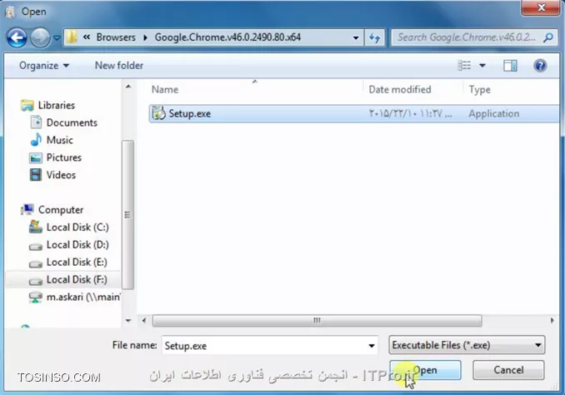Click the Computer monitor icon

click(27, 209)
